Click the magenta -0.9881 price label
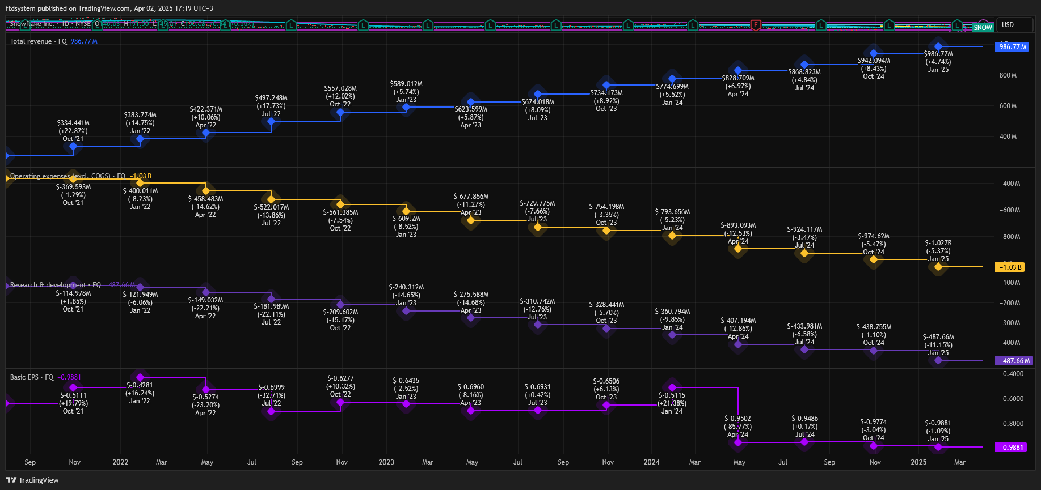Screen dimensions: 1041x490 click(1011, 447)
